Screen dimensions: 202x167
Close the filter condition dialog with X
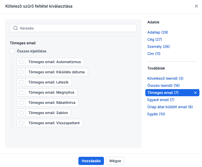(196, 6)
